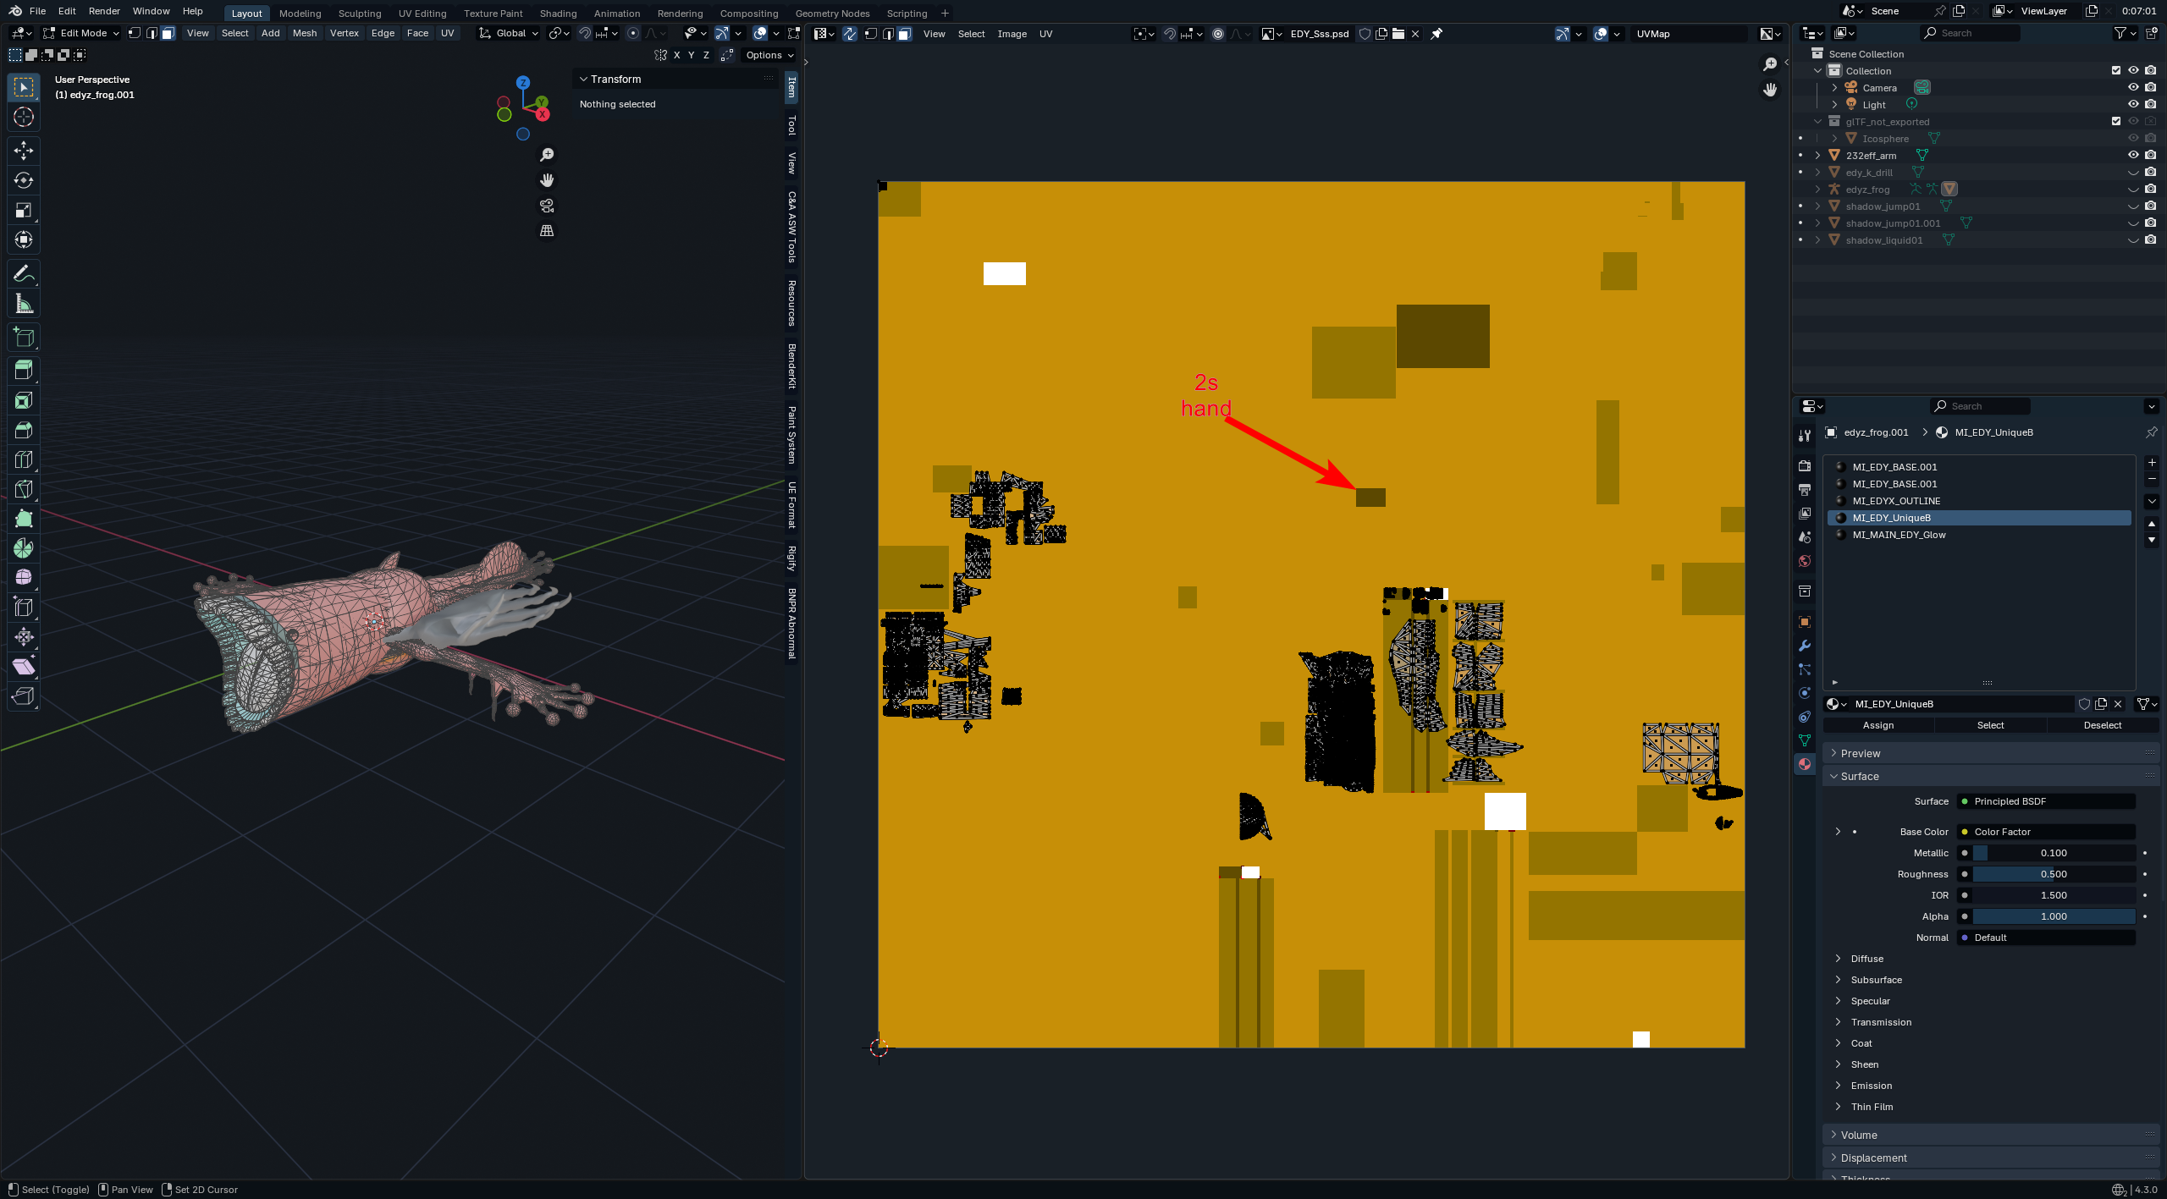Expand the Subsurface section

click(x=1876, y=980)
